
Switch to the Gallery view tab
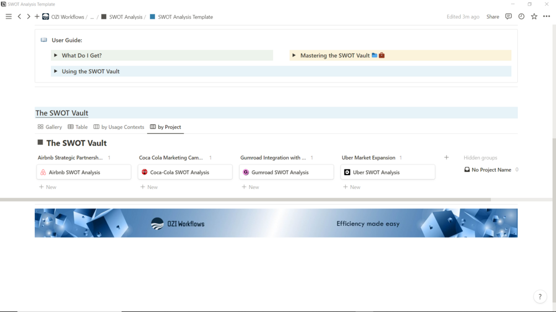50,127
